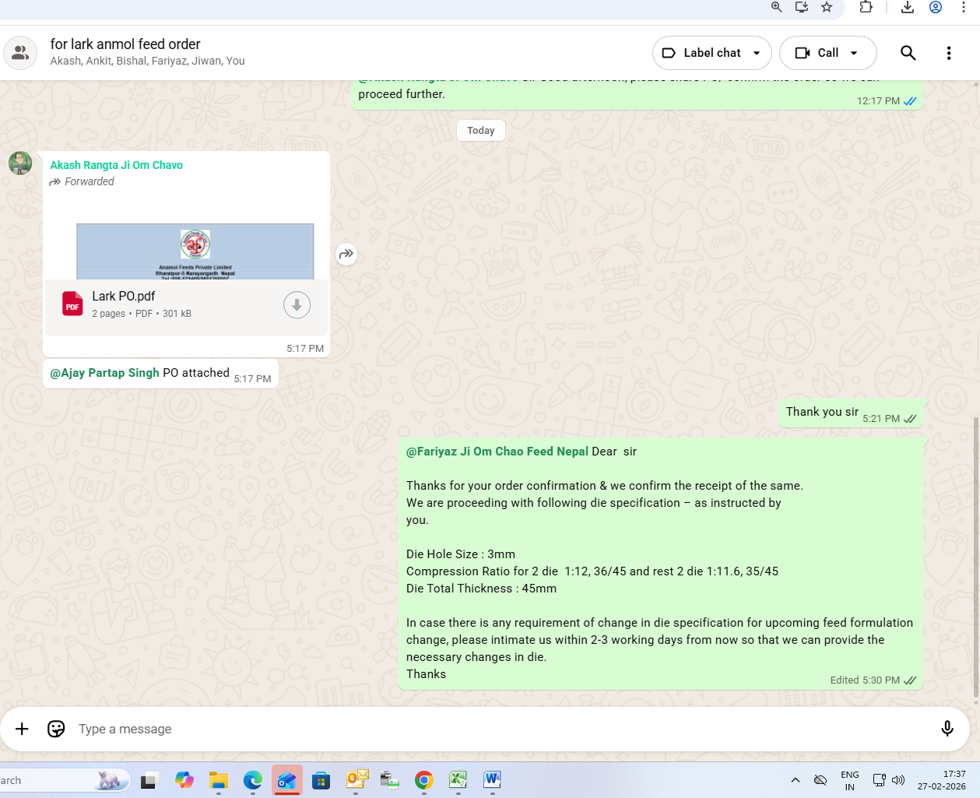Record a voice message with microphone
This screenshot has height=798, width=980.
click(x=947, y=729)
